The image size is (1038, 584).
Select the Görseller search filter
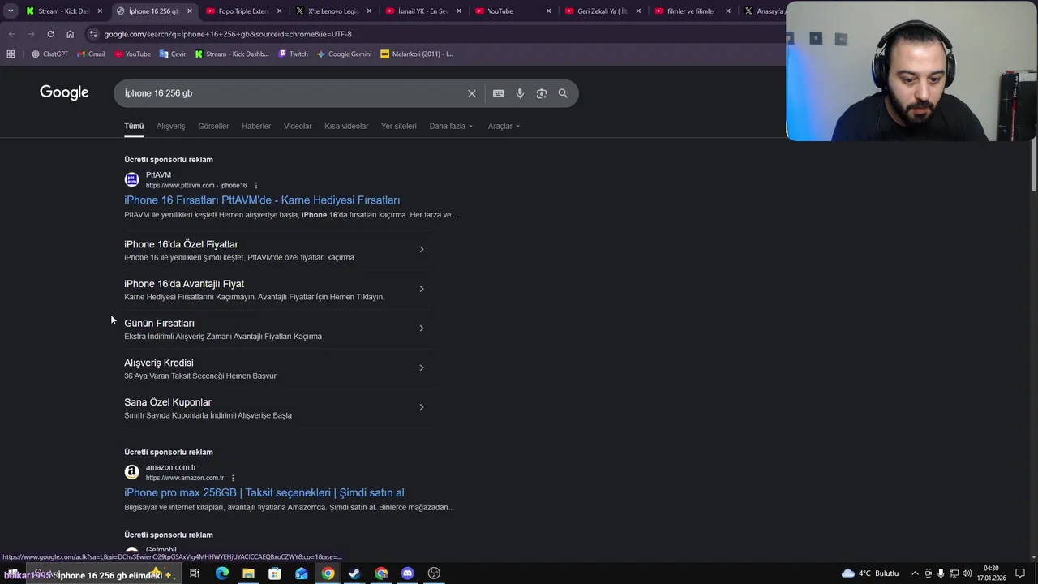click(x=213, y=126)
